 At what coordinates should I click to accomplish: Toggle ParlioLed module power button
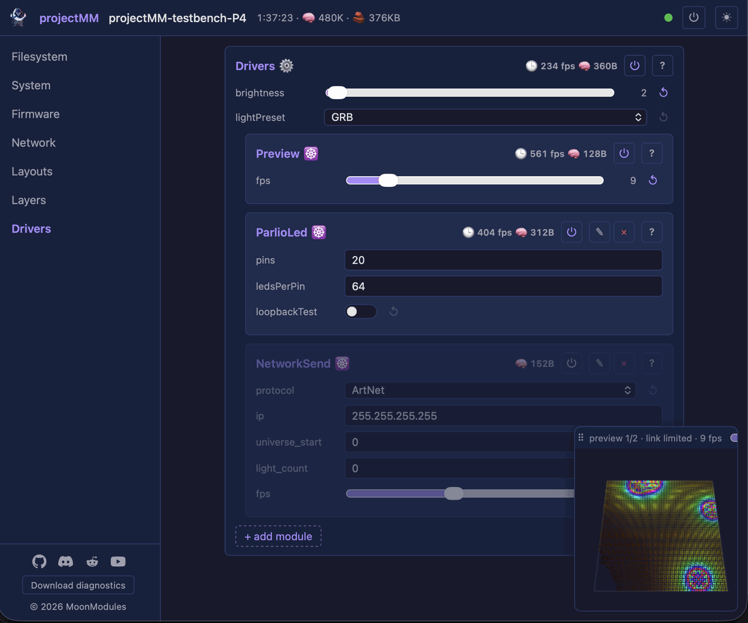click(x=572, y=232)
